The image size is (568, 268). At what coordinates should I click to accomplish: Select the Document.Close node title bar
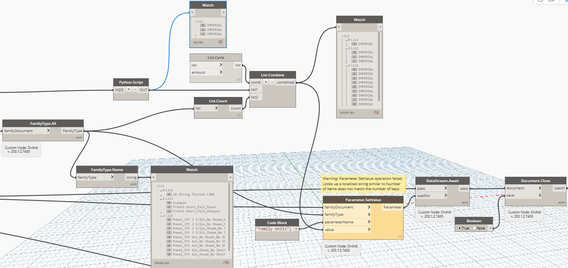pyautogui.click(x=535, y=181)
